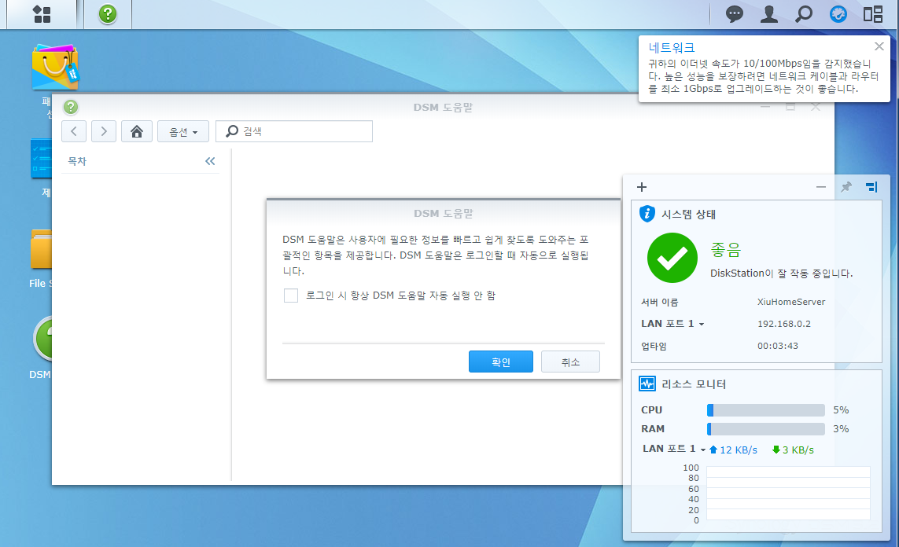
Task: Click the green system health checkmark
Action: click(672, 258)
